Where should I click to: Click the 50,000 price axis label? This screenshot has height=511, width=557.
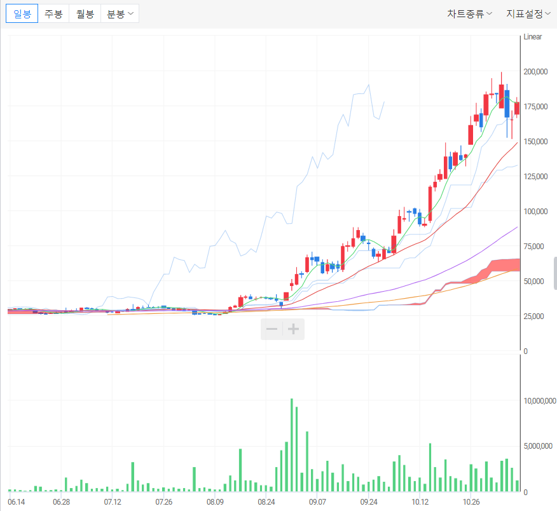[533, 282]
